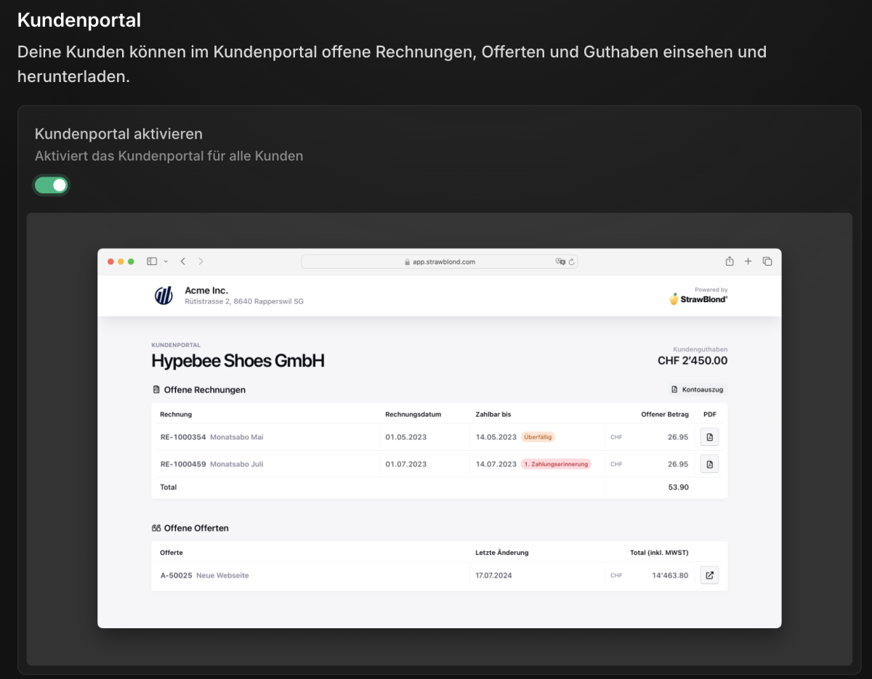The height and width of the screenshot is (679, 872).
Task: Click the Kundenportal page title
Action: coord(79,20)
